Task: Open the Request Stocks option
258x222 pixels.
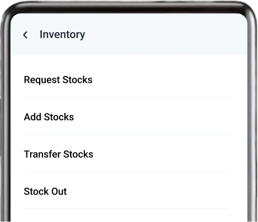Action: 127,80
